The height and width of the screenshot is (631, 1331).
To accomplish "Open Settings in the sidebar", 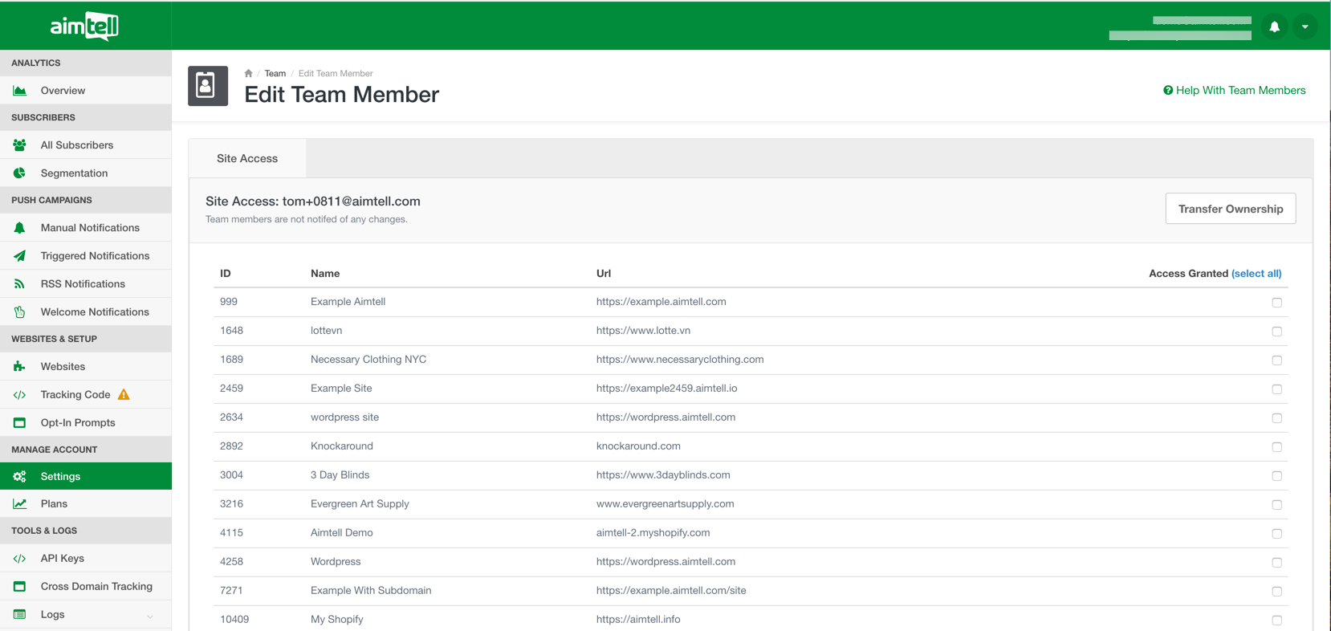I will 60,476.
